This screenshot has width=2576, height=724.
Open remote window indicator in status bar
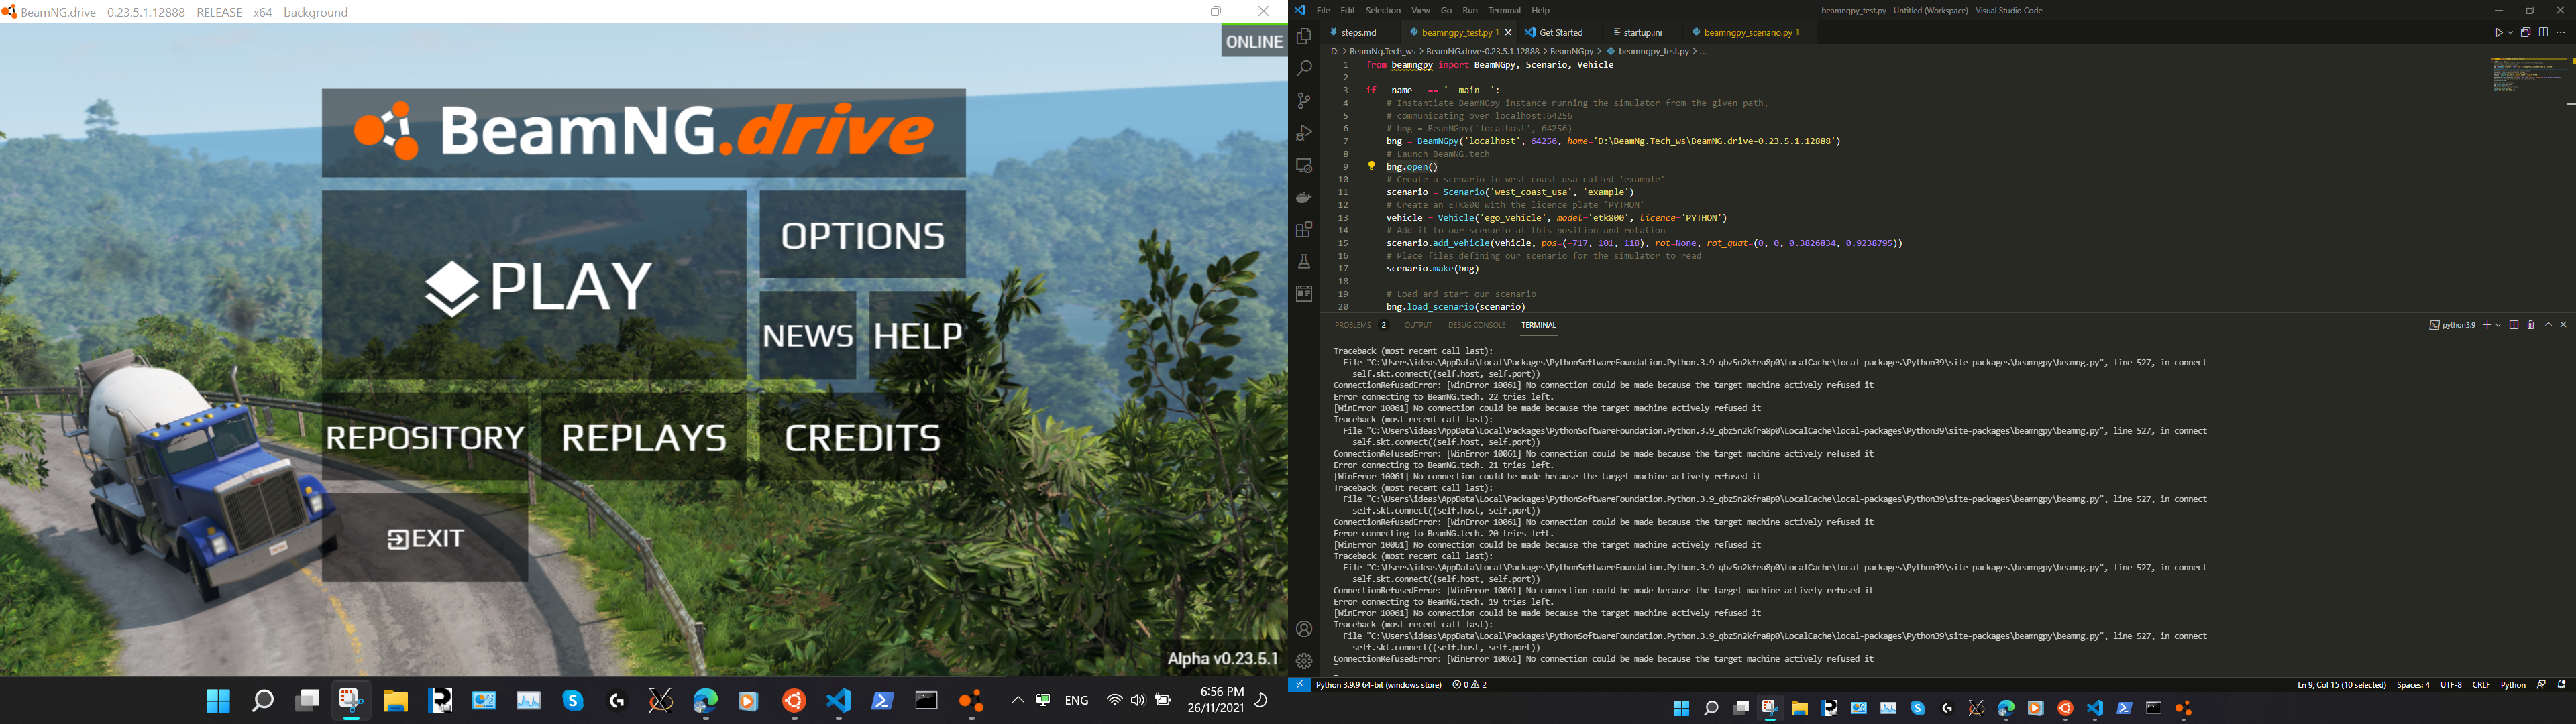(1299, 685)
